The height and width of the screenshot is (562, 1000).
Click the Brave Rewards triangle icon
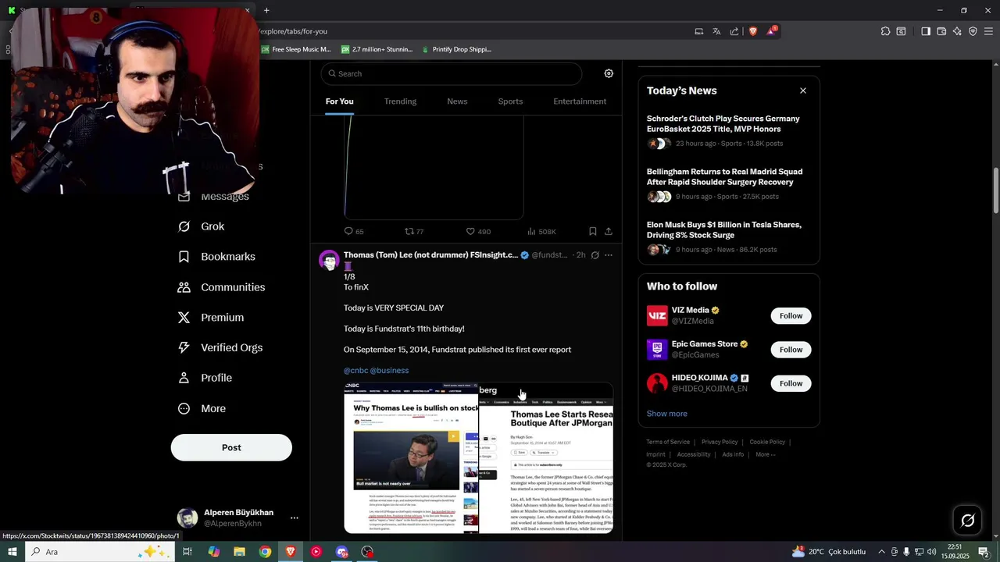(771, 31)
